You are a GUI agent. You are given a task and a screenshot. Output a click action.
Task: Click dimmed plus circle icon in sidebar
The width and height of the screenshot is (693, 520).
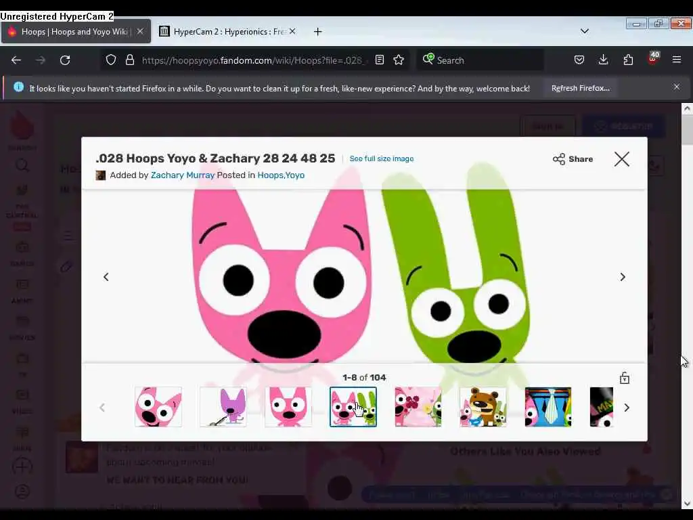(x=22, y=467)
